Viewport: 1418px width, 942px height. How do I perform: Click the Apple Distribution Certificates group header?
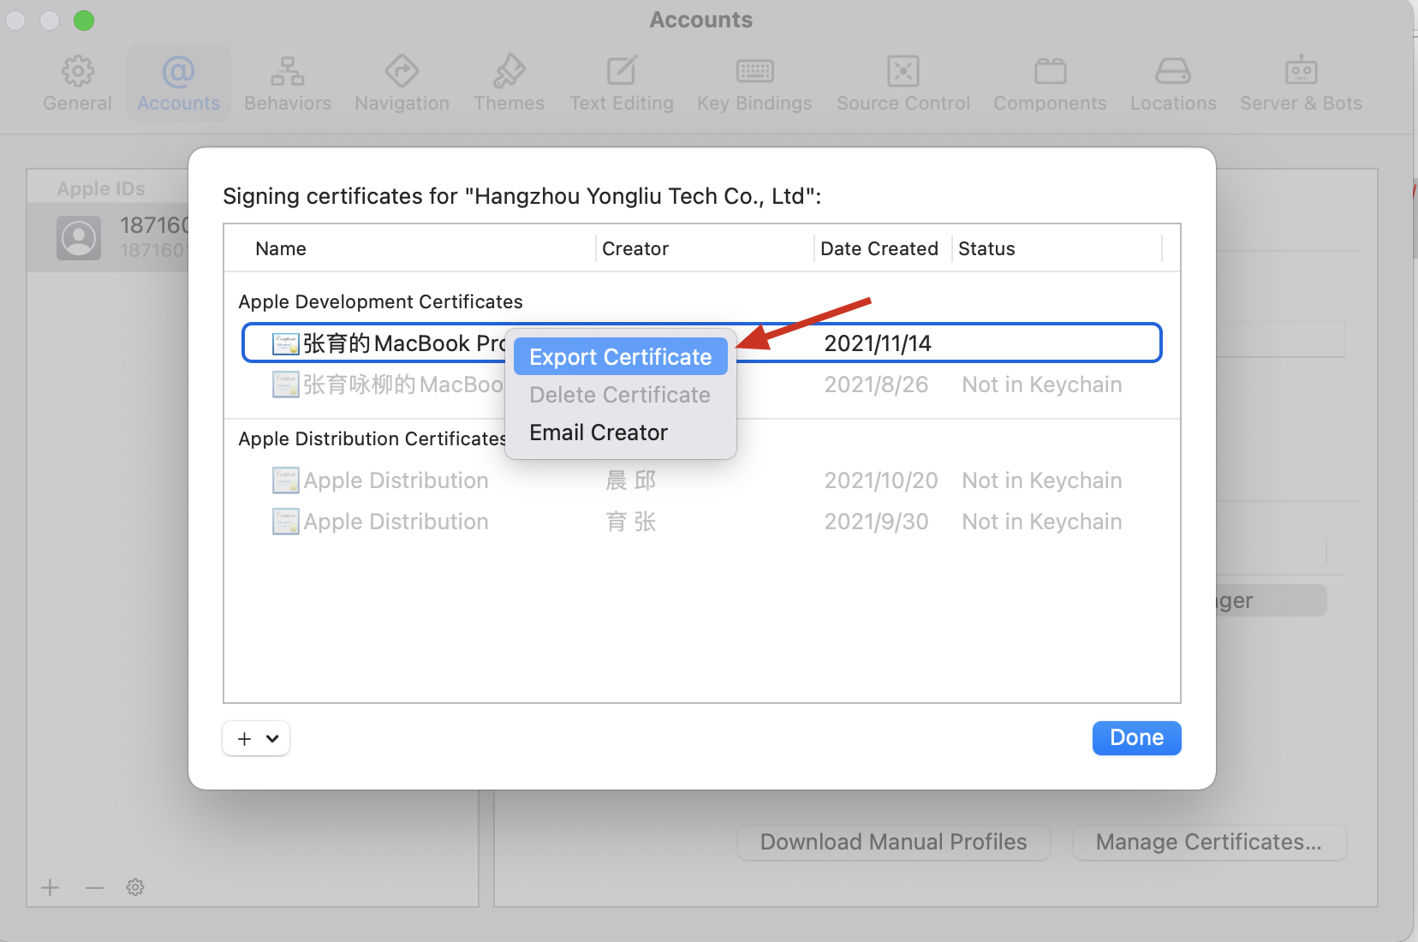[x=372, y=438]
